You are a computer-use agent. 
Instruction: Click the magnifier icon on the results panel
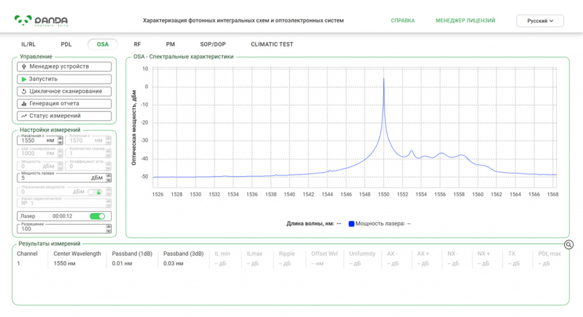tap(569, 245)
